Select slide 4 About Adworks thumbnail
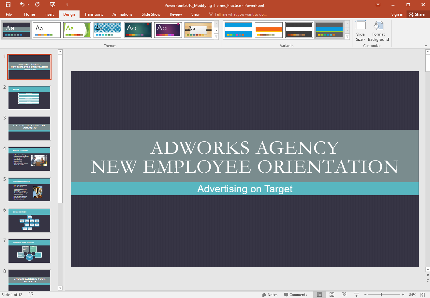 29,159
